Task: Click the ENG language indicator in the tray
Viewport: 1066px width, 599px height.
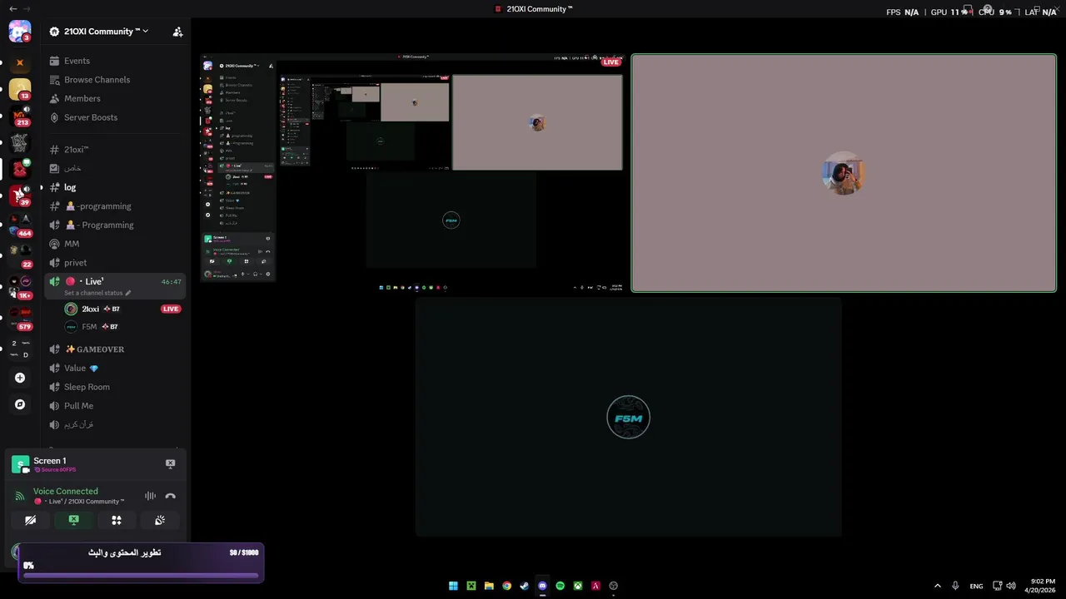Action: click(x=976, y=586)
